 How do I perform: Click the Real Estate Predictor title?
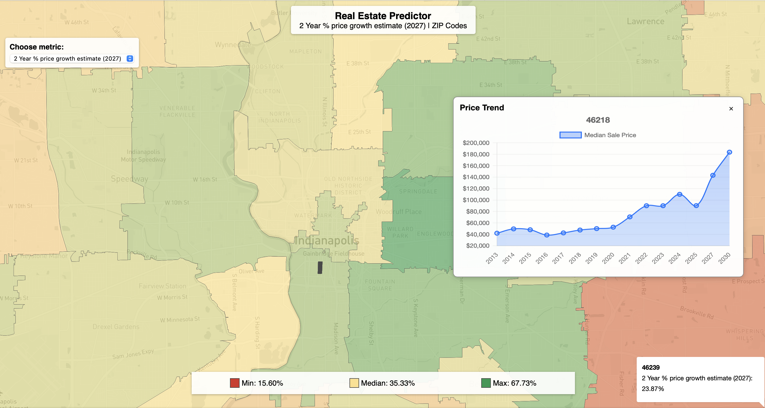383,15
